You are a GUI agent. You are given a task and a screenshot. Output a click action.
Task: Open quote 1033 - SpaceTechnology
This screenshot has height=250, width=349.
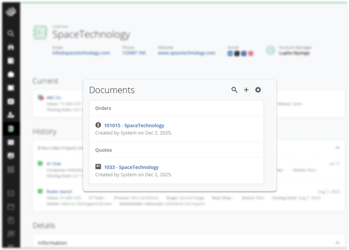pyautogui.click(x=131, y=167)
